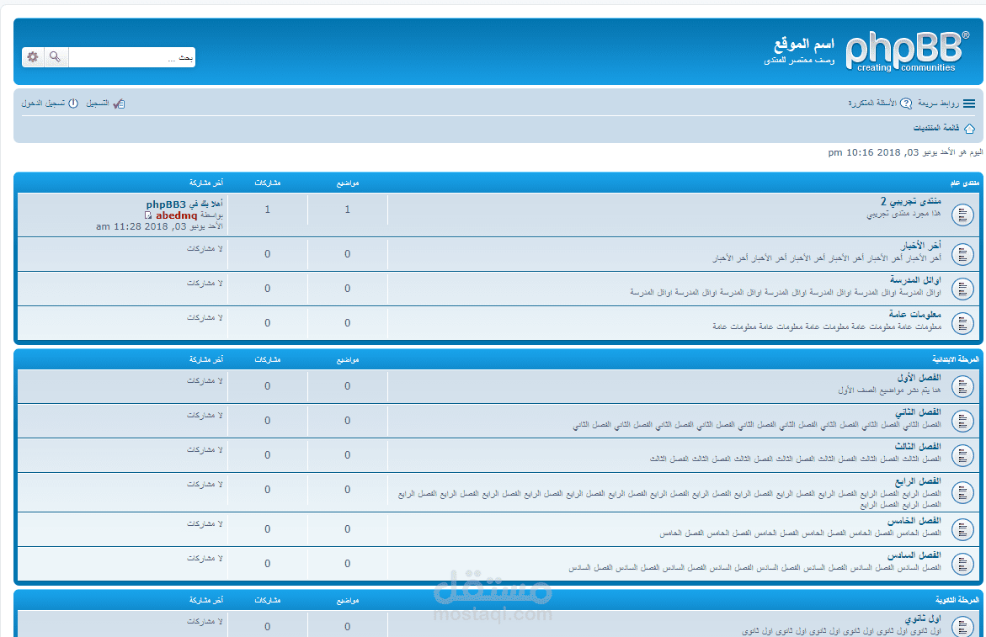Viewport: 986px width, 637px height.
Task: Click the forum icon beside الفصل السادس
Action: (x=962, y=565)
